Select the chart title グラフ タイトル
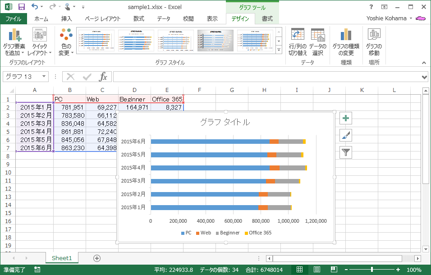Image resolution: width=431 pixels, height=275 pixels. 225,122
